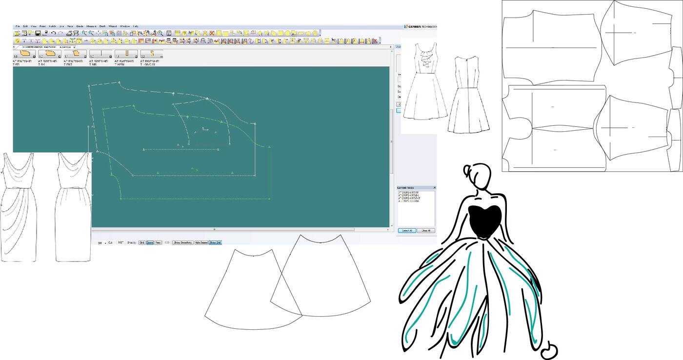Toggle the Hide Seams button

(201, 242)
